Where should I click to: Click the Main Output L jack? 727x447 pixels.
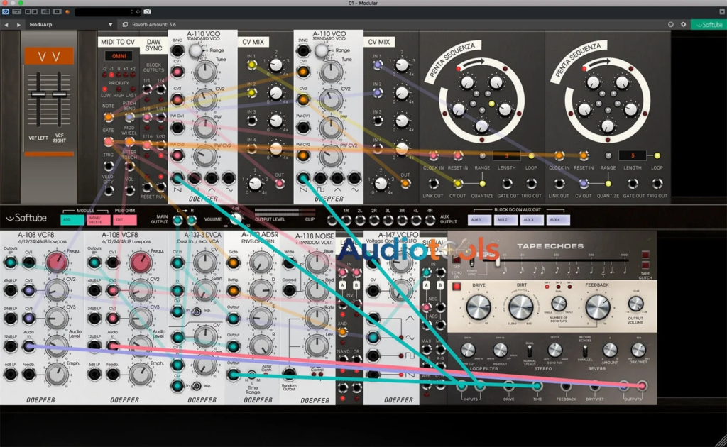click(x=177, y=220)
